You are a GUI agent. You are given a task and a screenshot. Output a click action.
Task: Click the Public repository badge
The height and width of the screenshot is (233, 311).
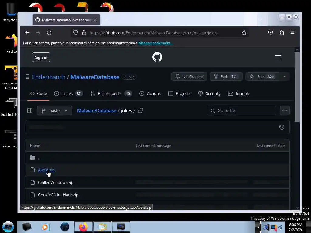[x=129, y=77]
